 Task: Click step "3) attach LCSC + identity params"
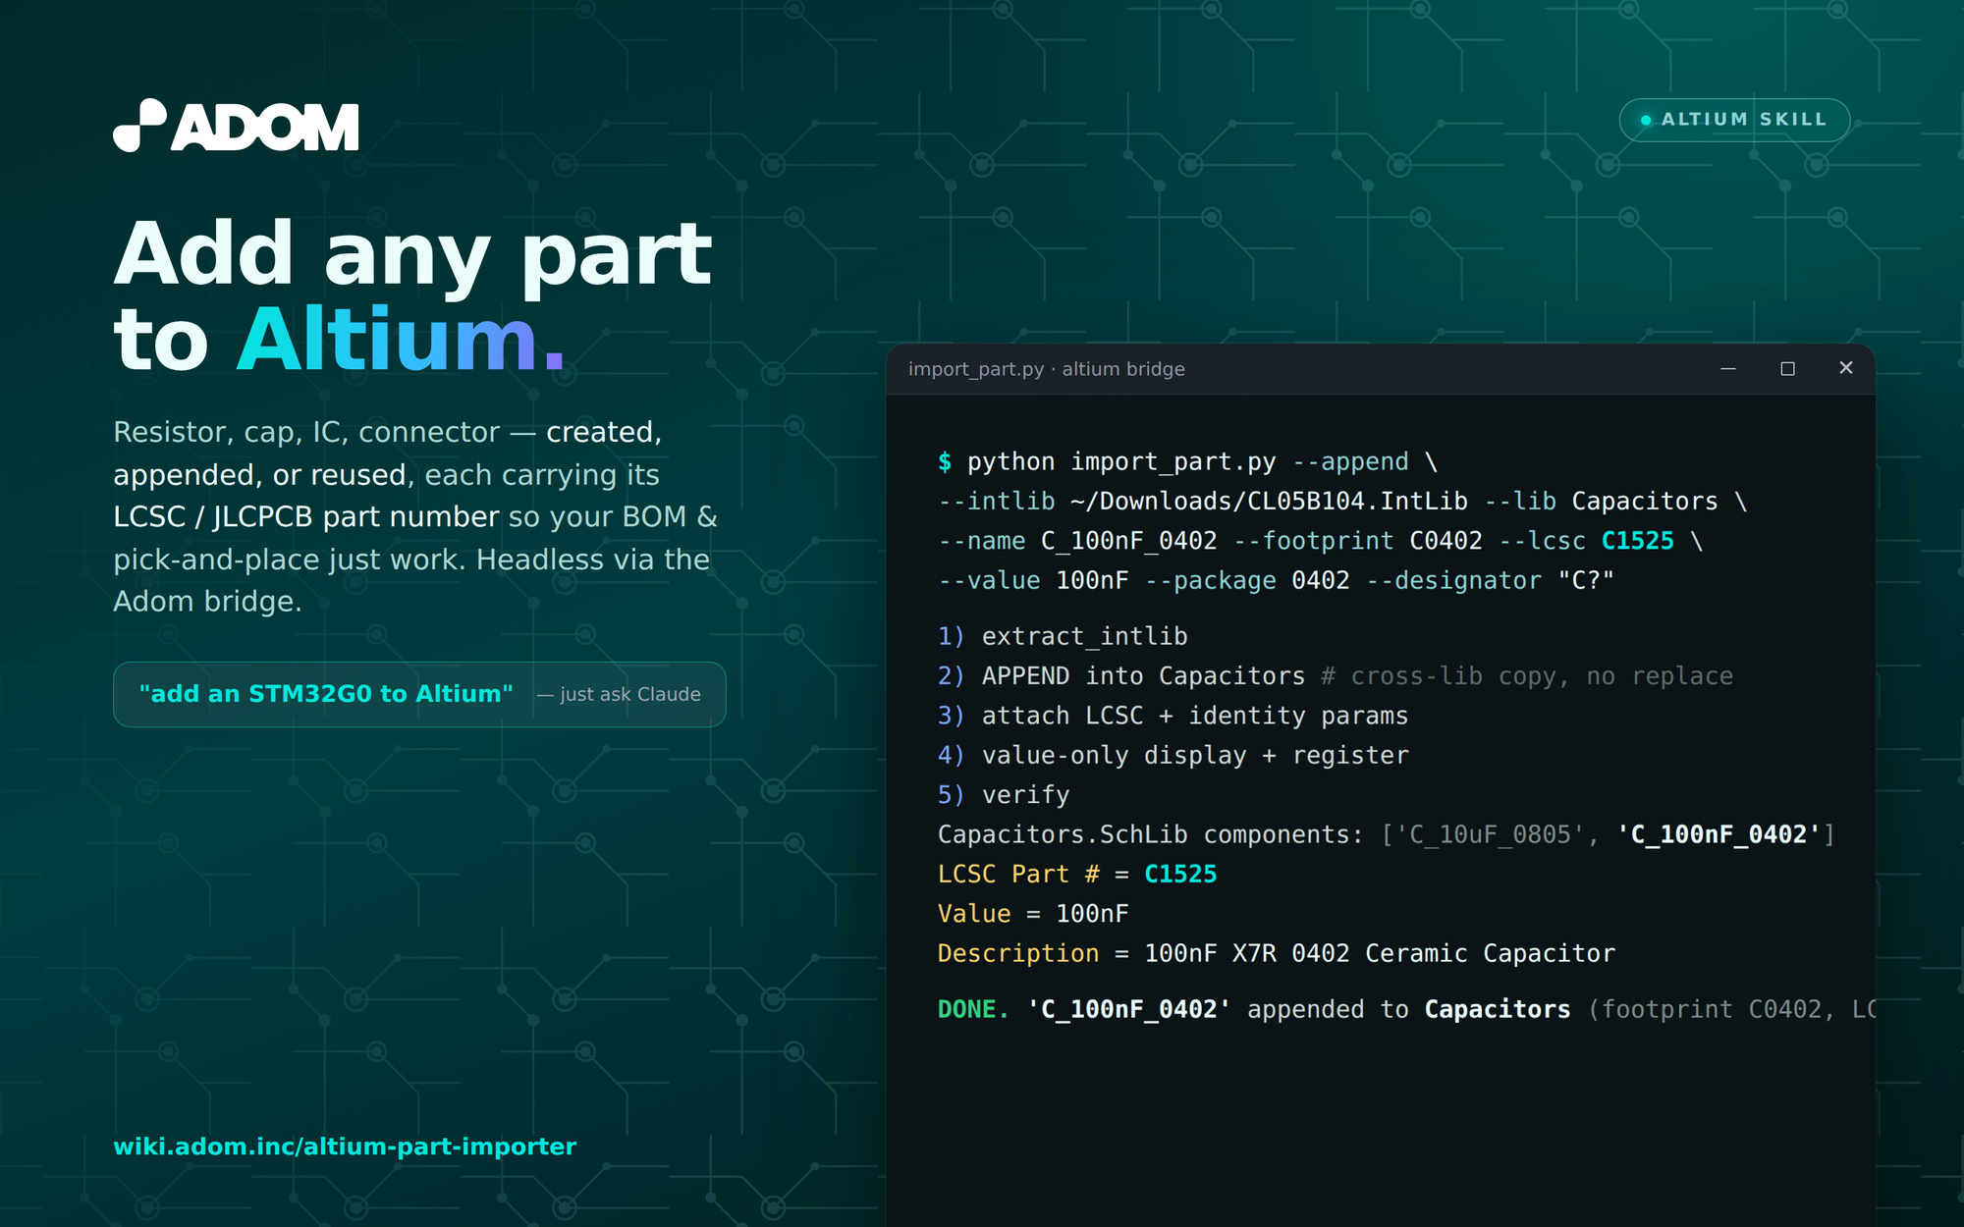[x=1173, y=716]
